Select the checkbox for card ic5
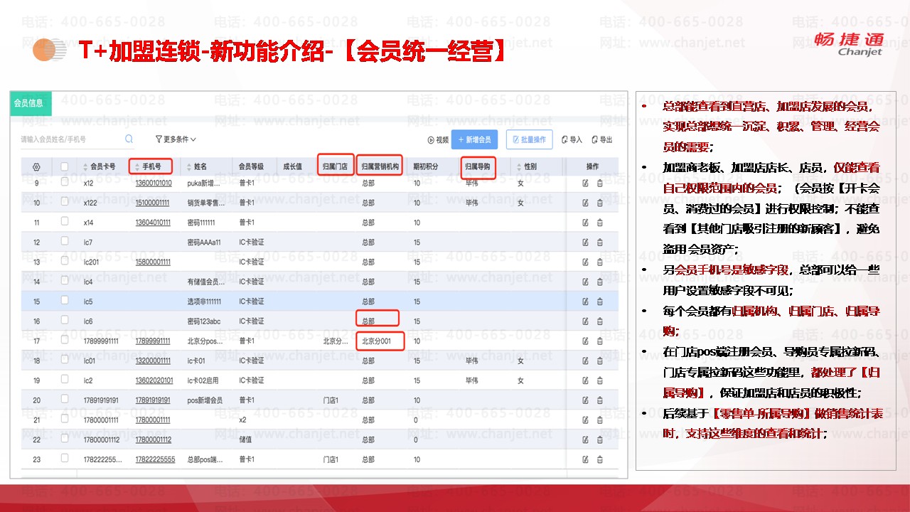910x512 pixels. 65,301
